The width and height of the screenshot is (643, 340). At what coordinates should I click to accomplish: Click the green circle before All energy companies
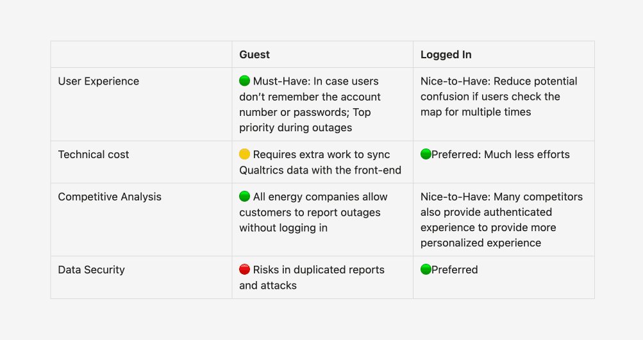[x=244, y=196]
